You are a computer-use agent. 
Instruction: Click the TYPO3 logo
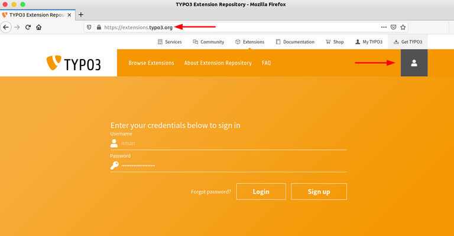[x=74, y=64]
